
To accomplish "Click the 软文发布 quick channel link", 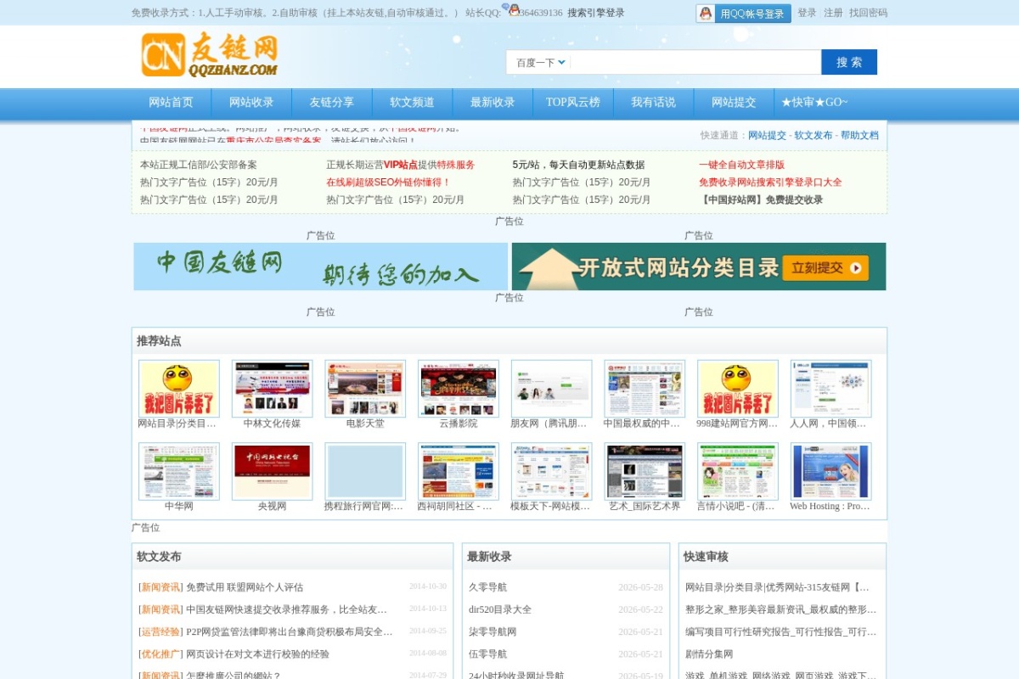I will tap(814, 135).
